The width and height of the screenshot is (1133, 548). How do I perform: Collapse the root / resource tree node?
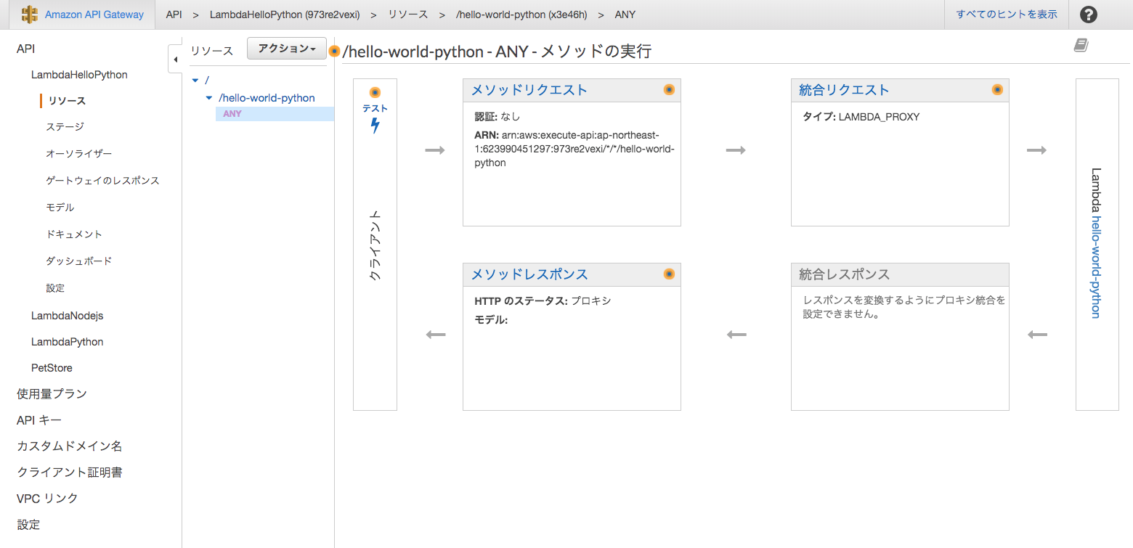[195, 80]
